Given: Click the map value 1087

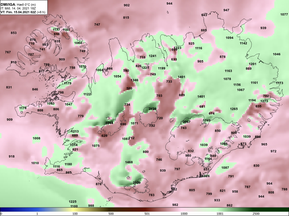Looking at the screenshot, I should (x=225, y=168).
